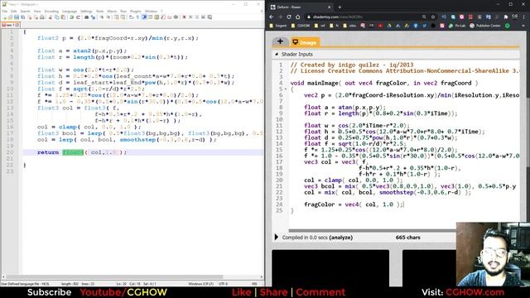Open the Encoding menu in Notepad++

51,11
